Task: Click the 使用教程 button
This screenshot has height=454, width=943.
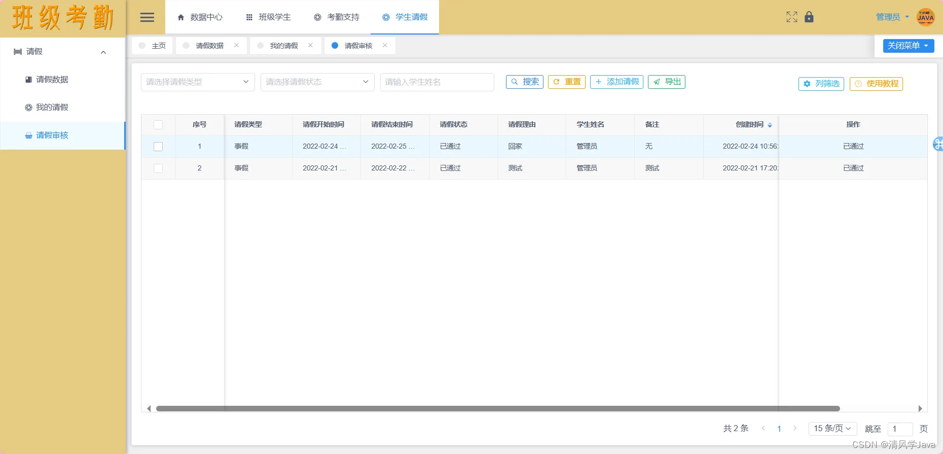Action: pos(876,84)
